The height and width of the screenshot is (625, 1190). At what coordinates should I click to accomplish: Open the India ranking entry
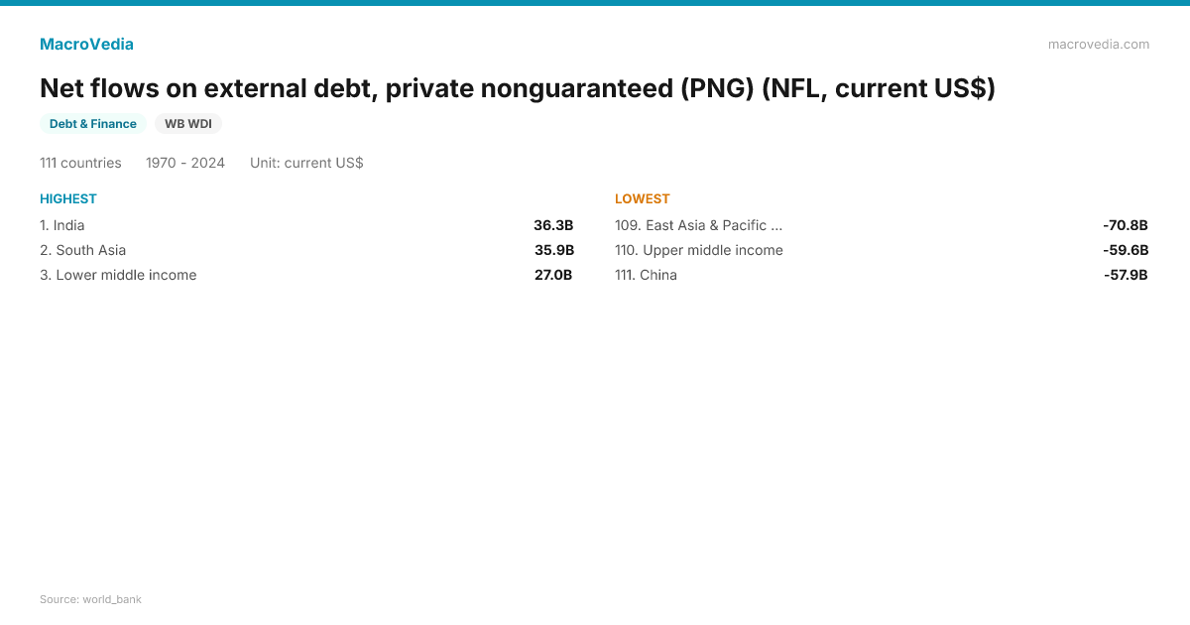pos(62,225)
